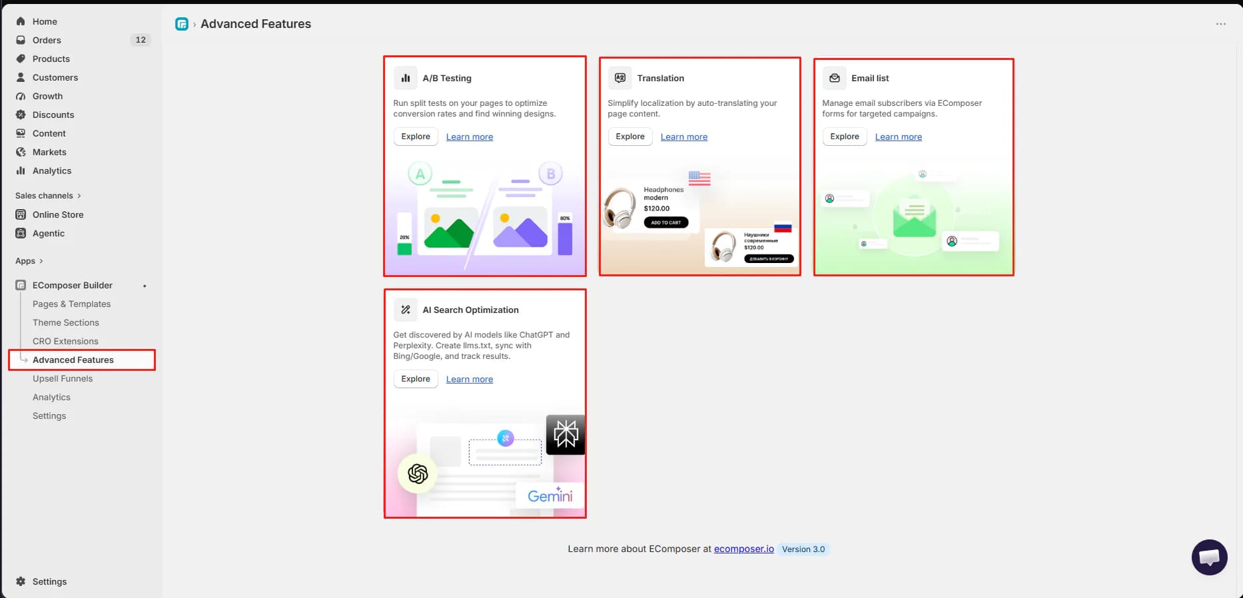Click the Growth gauge icon
Viewport: 1243px width, 598px height.
pos(21,96)
